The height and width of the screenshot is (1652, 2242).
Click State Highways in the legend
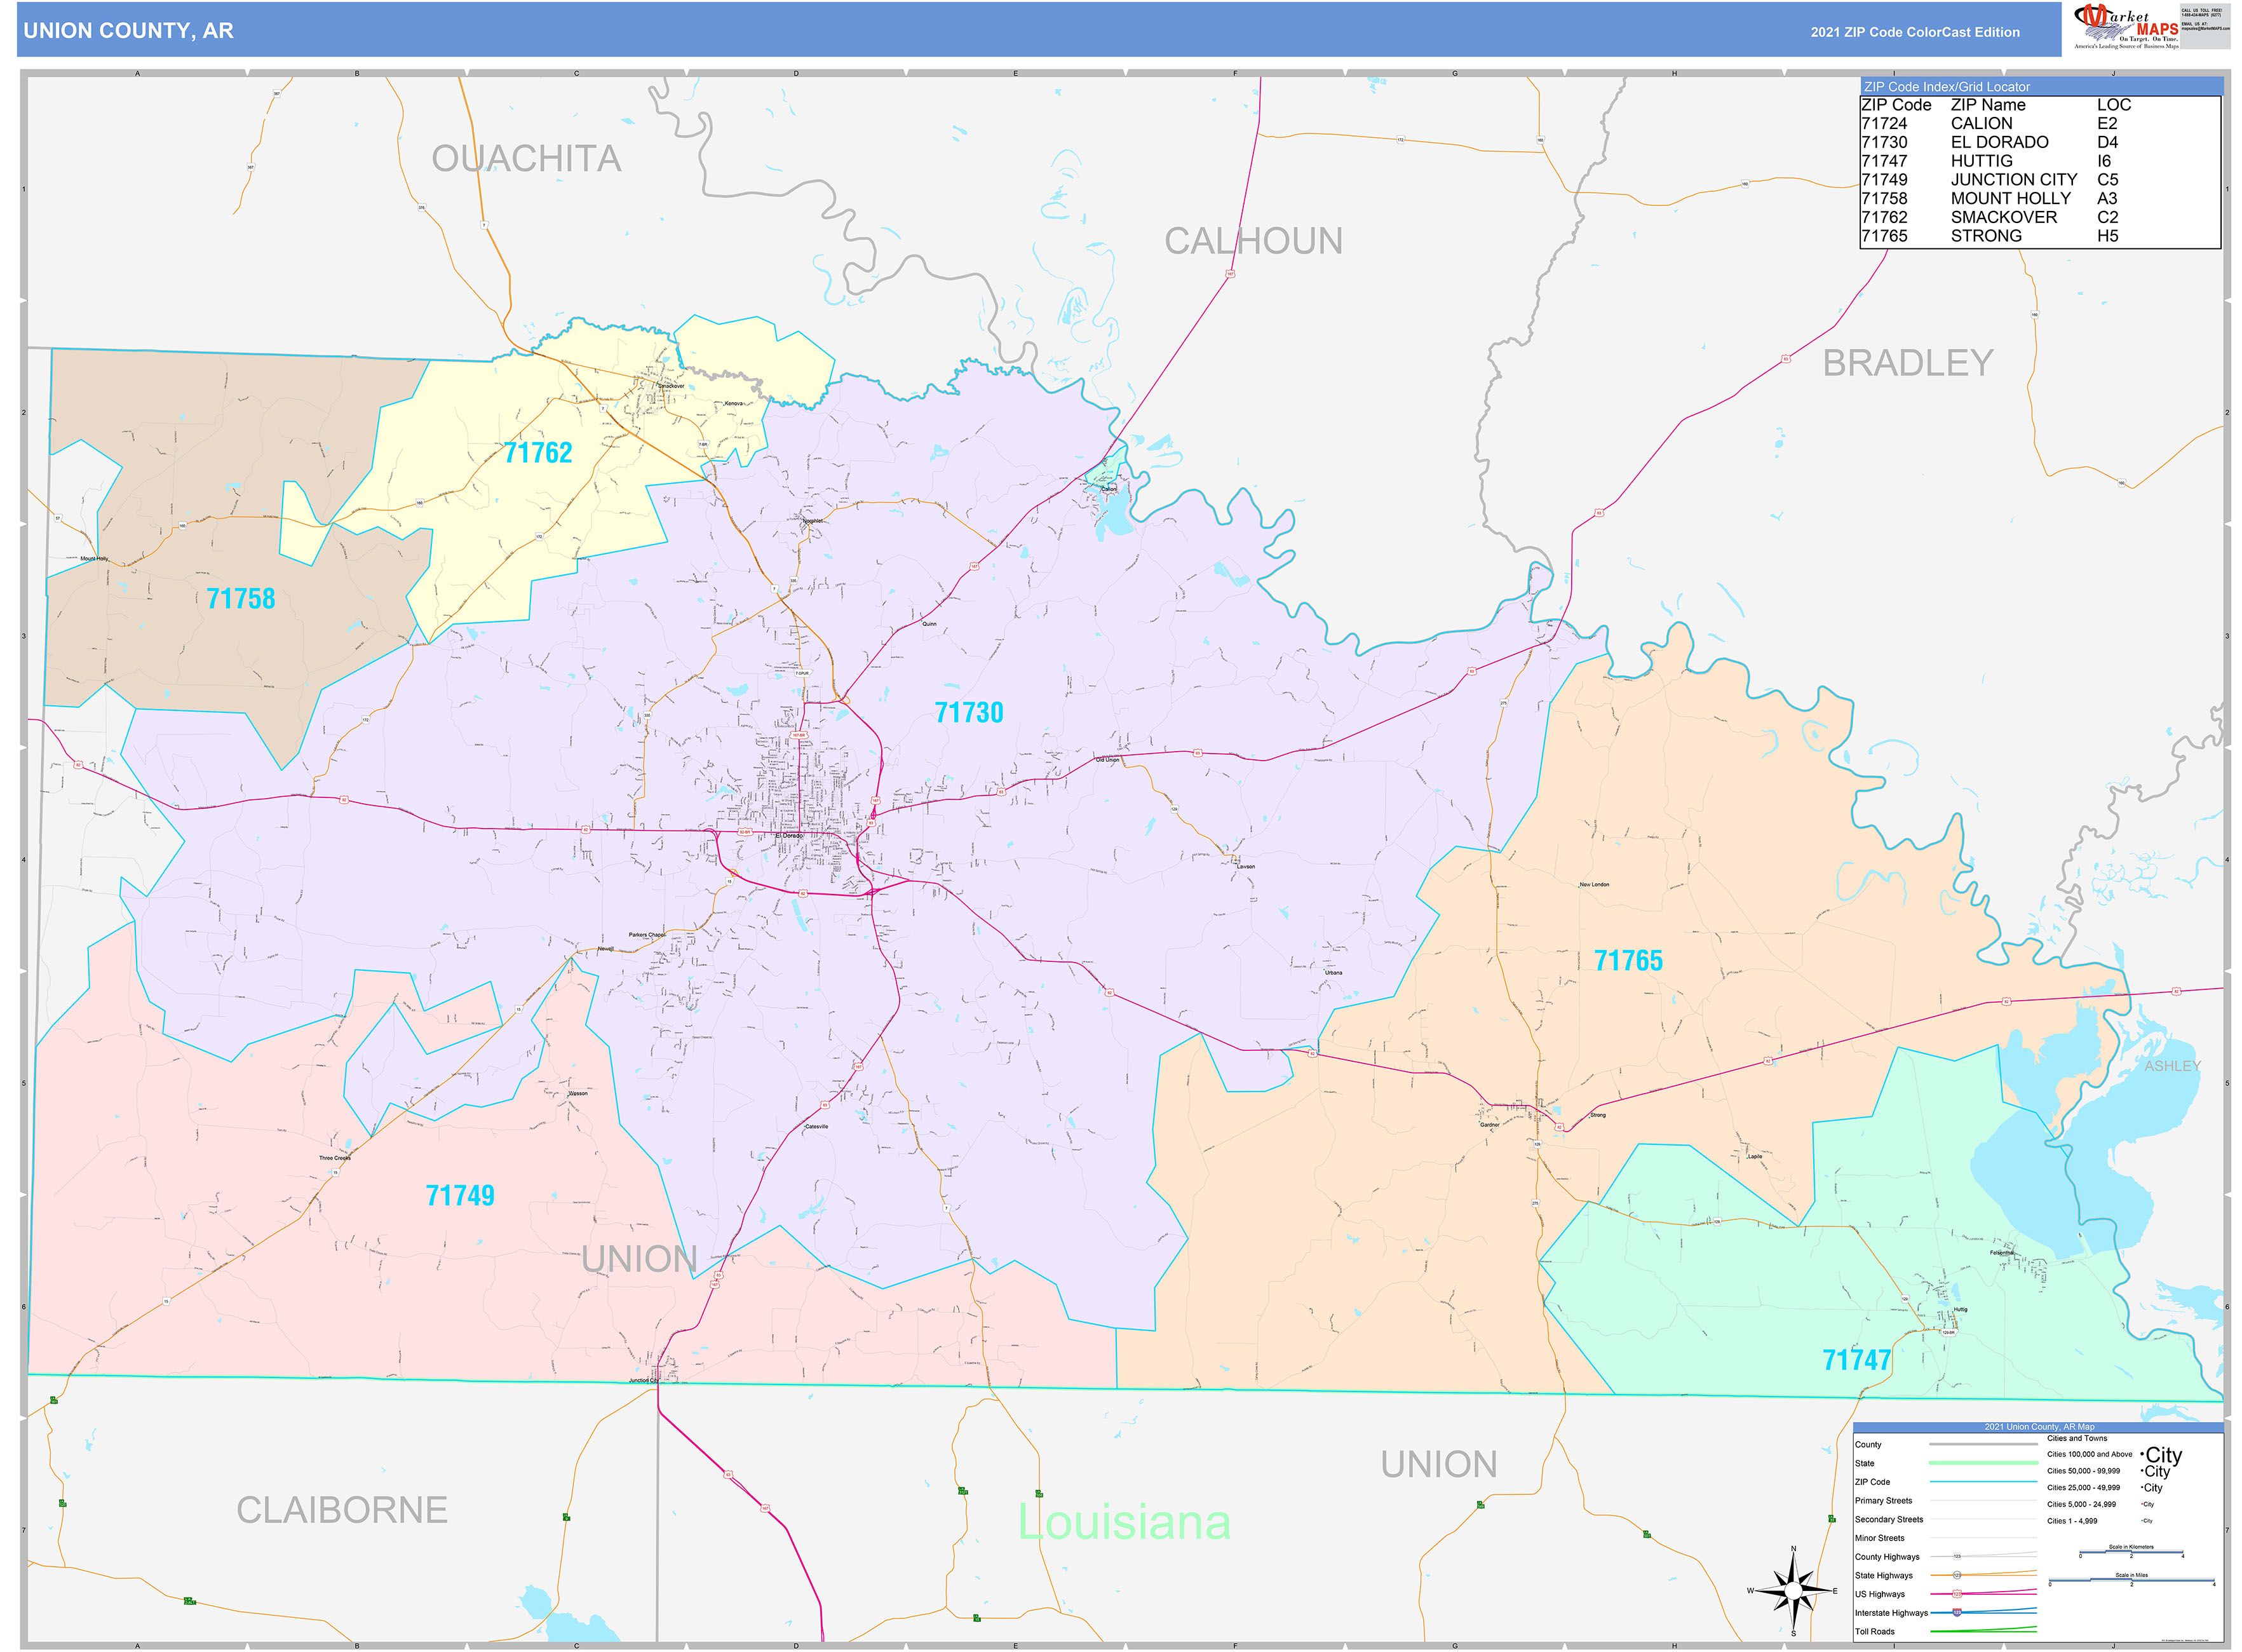[1884, 1575]
